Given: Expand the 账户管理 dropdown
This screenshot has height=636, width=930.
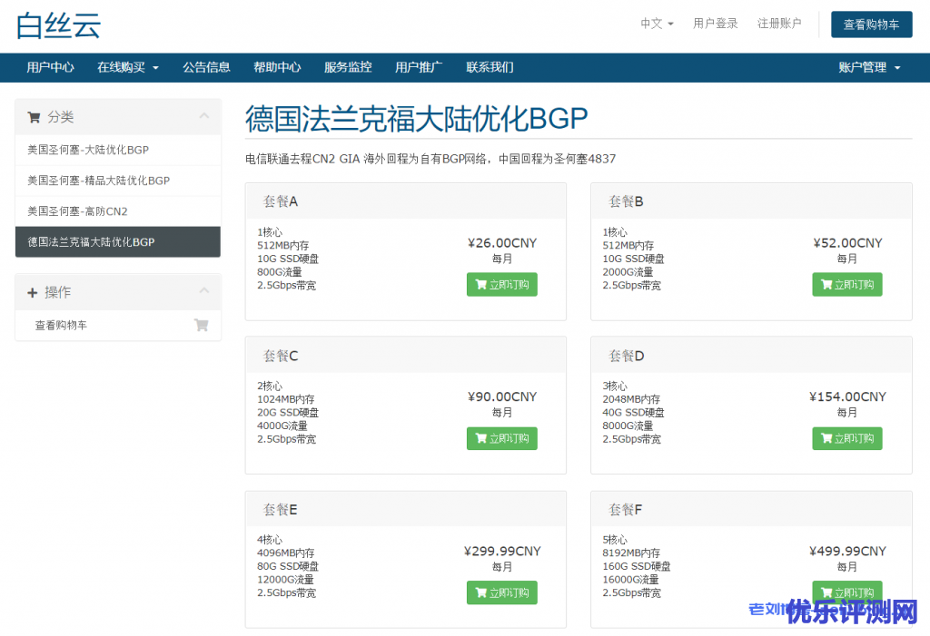Looking at the screenshot, I should tap(869, 67).
